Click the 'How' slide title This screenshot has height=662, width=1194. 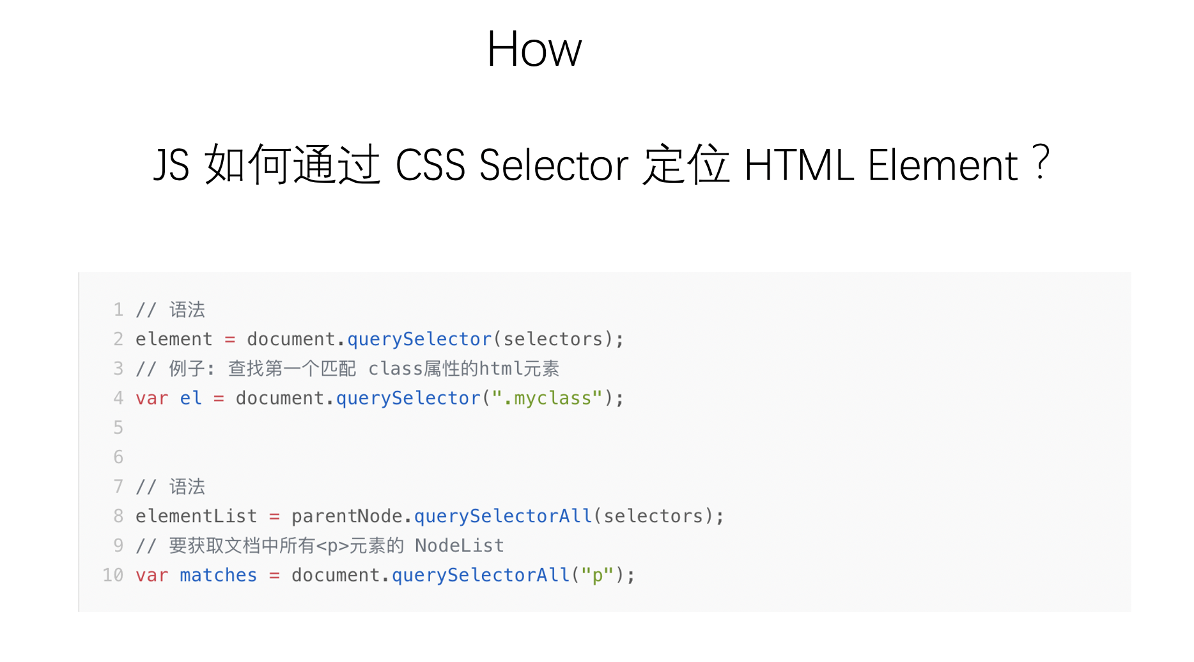(534, 50)
